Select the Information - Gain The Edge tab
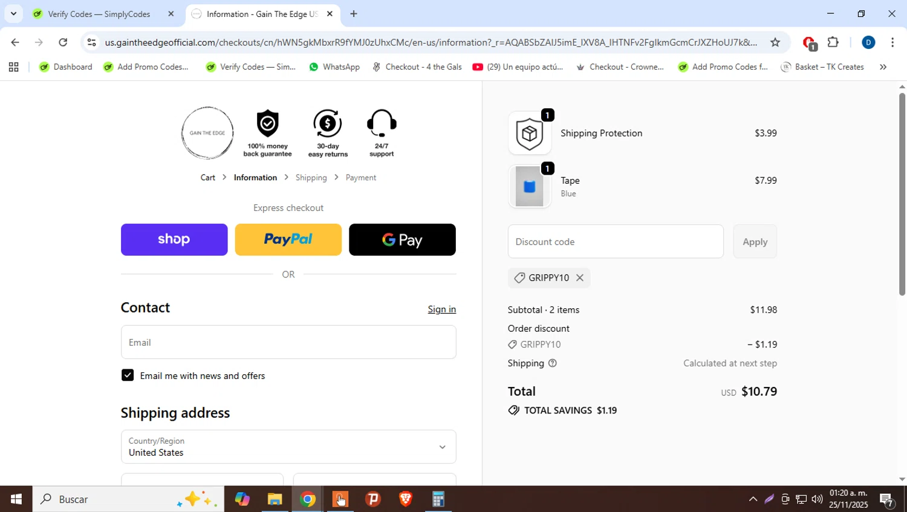This screenshot has height=512, width=907. click(x=262, y=14)
